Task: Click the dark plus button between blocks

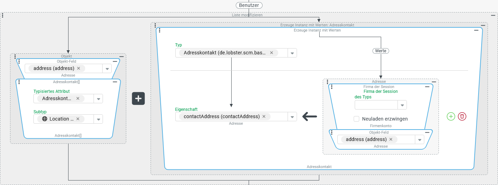Action: (138, 99)
